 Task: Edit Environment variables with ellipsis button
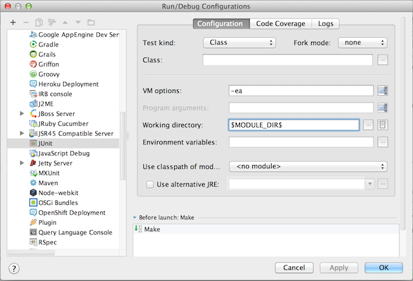pyautogui.click(x=383, y=142)
